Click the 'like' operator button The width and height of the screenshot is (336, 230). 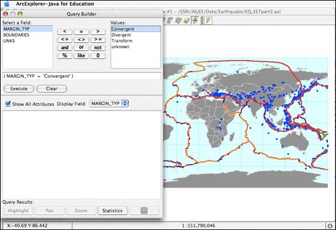81,56
